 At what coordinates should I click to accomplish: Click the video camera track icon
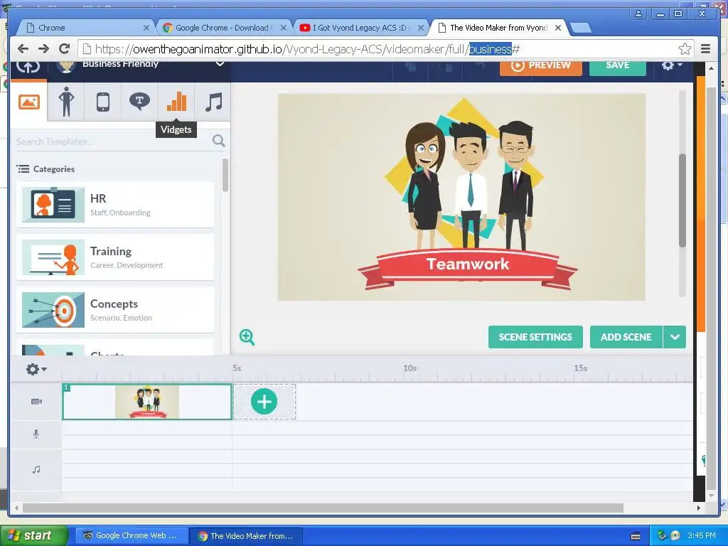click(x=36, y=402)
